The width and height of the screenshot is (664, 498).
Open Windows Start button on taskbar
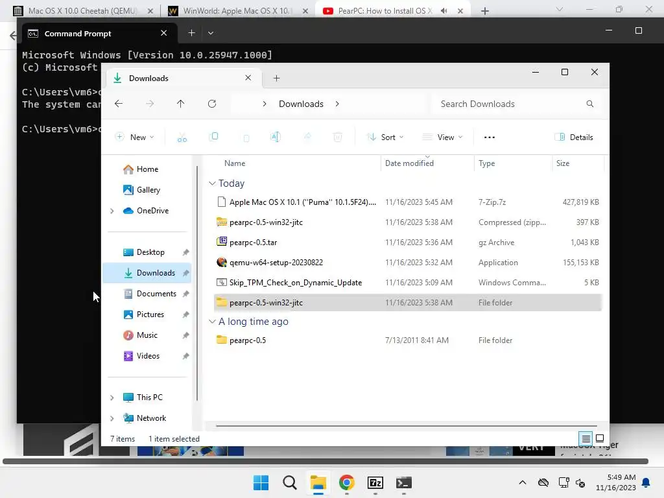click(x=261, y=482)
